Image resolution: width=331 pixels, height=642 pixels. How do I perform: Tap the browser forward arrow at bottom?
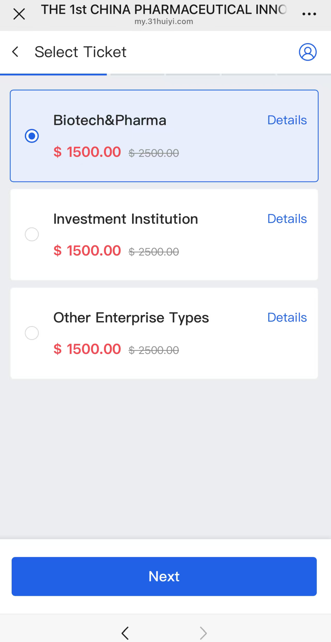203,633
